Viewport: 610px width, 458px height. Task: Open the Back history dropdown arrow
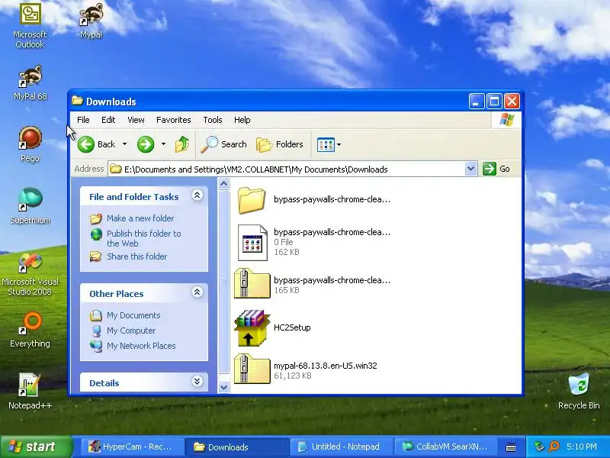coord(124,144)
